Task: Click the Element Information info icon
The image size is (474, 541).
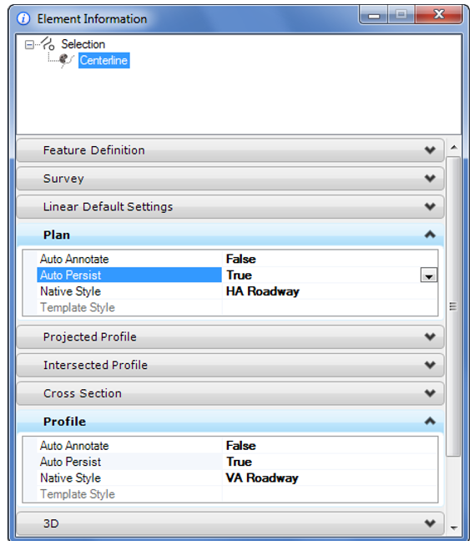Action: pos(23,18)
